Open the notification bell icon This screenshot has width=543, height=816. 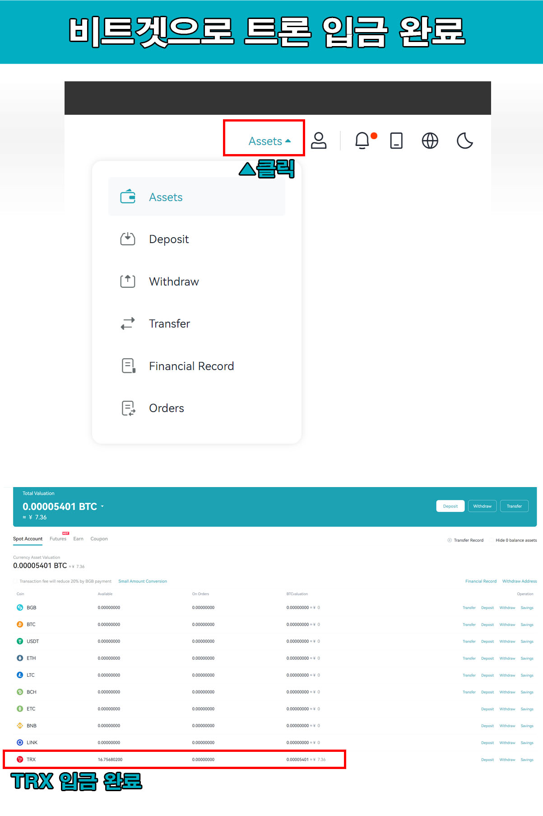pyautogui.click(x=362, y=141)
